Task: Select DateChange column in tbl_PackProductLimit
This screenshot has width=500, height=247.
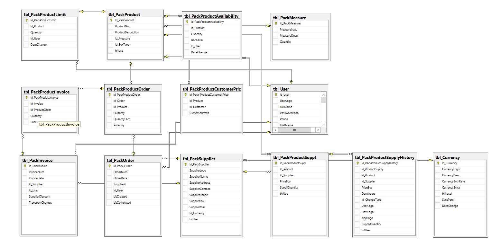Action: 50,45
